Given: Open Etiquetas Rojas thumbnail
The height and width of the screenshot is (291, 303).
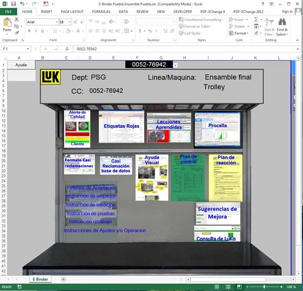Looking at the screenshot, I should (x=121, y=126).
